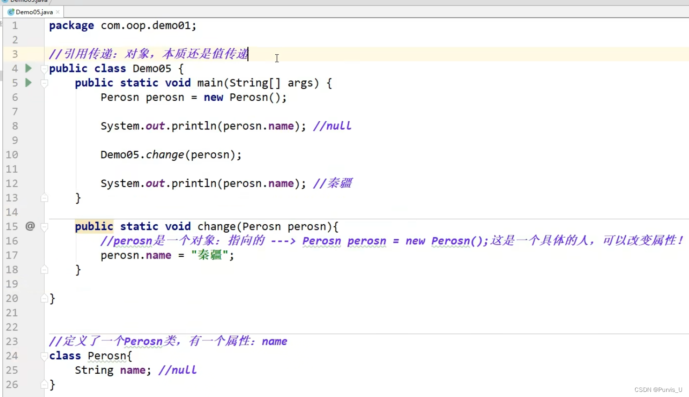This screenshot has width=689, height=397.
Task: Click 'public' keyword of change method
Action: [x=94, y=227]
